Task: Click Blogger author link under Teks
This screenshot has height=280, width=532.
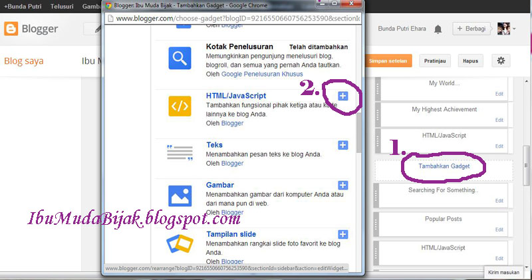Action: (232, 163)
